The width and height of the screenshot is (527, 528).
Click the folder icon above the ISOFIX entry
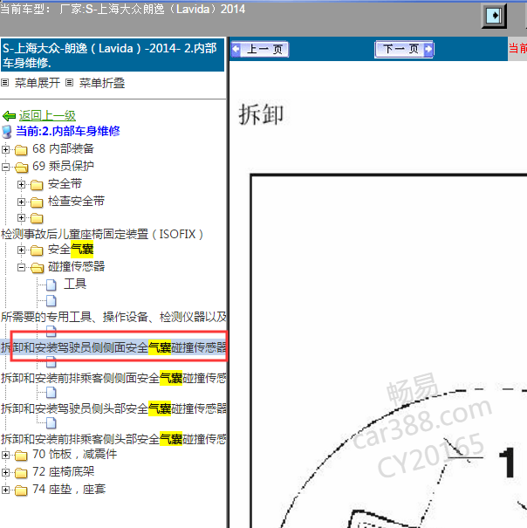[x=37, y=218]
